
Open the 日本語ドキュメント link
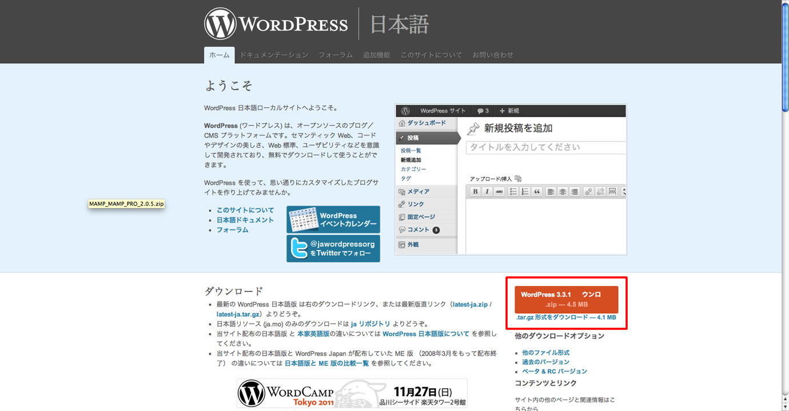[x=245, y=220]
